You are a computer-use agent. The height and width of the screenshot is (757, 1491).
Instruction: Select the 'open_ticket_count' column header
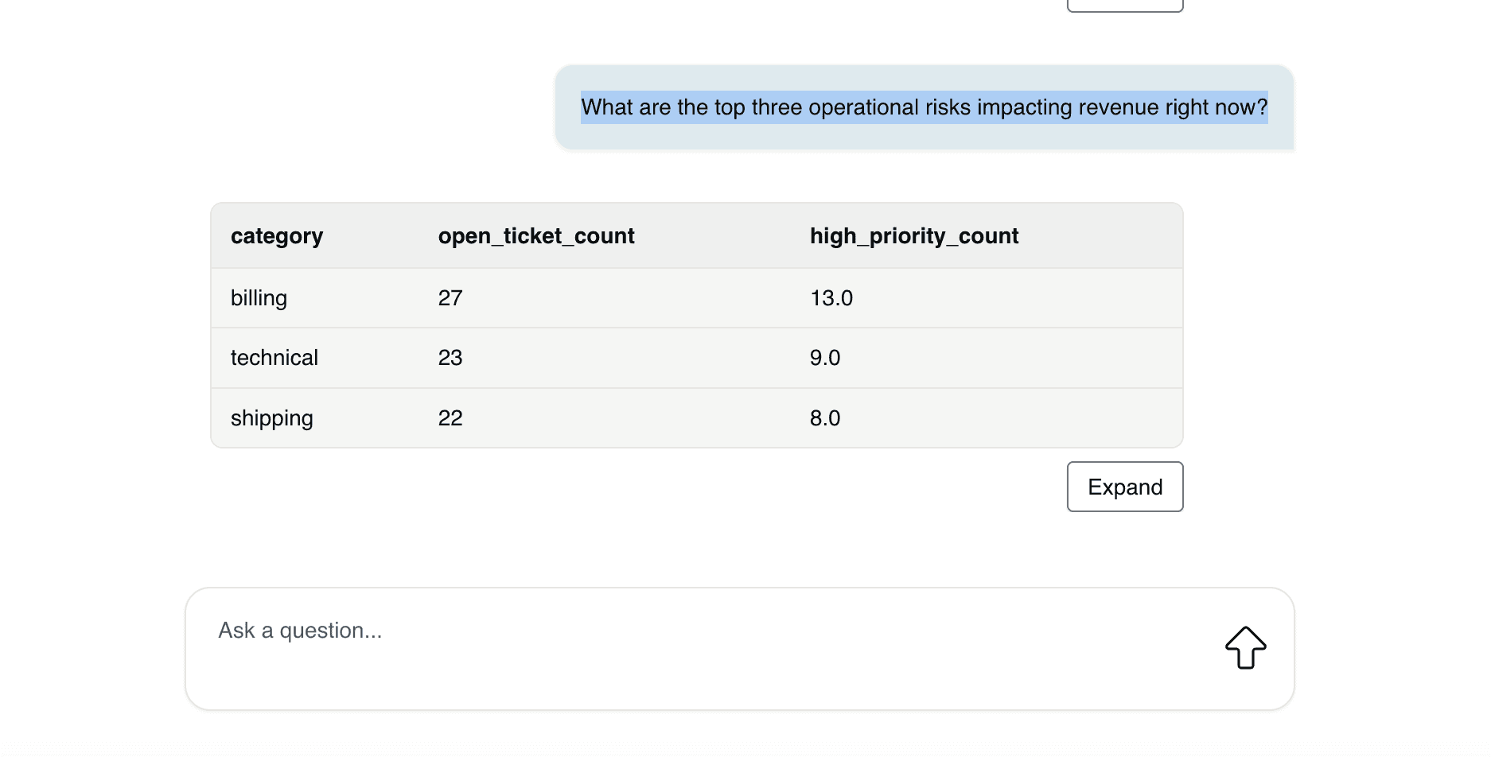[536, 236]
